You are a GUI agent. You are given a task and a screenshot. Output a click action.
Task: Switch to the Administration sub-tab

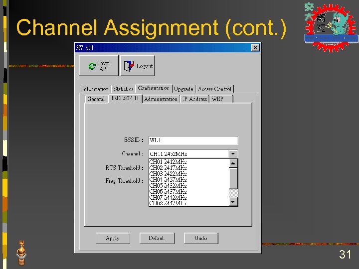point(161,99)
